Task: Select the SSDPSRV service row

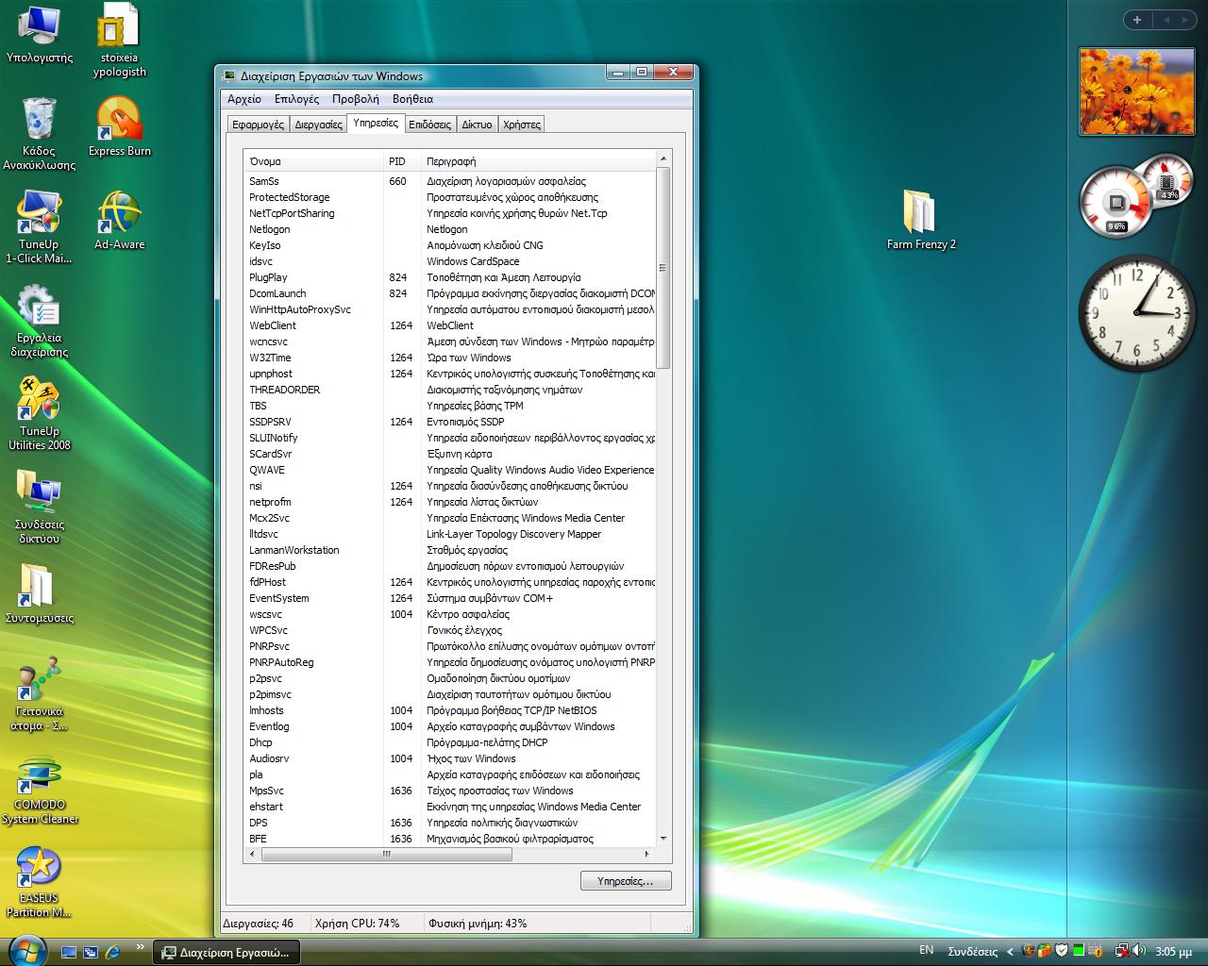Action: point(450,422)
